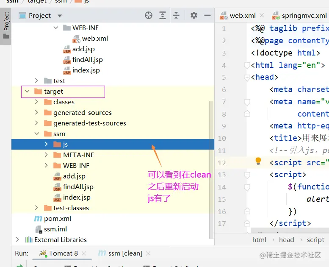Toggle the code fold marker at line 17
The height and width of the screenshot is (267, 329).
click(x=247, y=223)
